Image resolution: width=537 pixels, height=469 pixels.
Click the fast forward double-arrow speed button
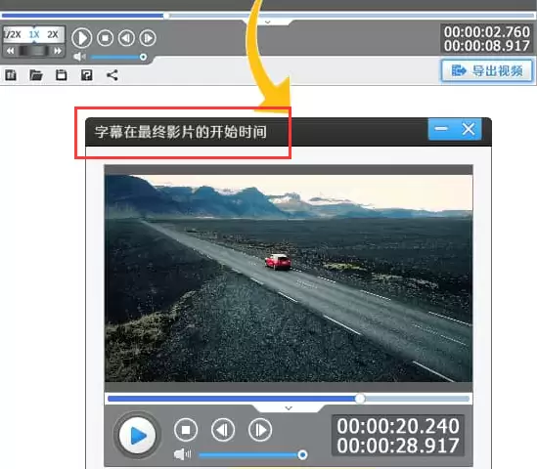point(58,51)
